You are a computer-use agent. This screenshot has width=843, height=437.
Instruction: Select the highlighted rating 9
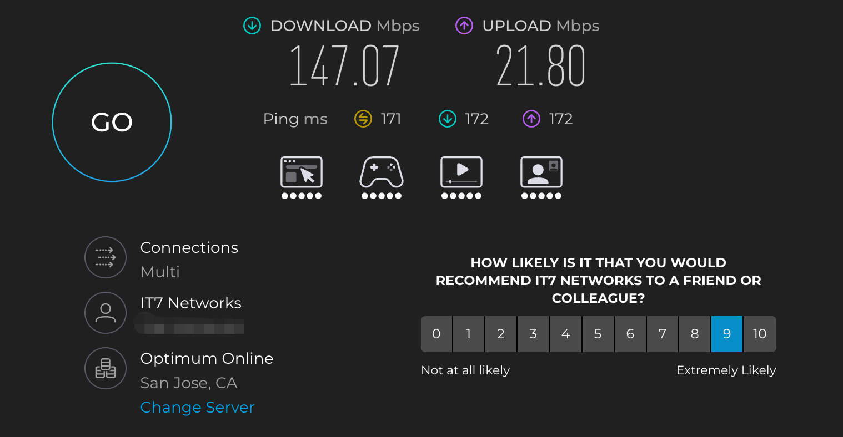coord(727,334)
